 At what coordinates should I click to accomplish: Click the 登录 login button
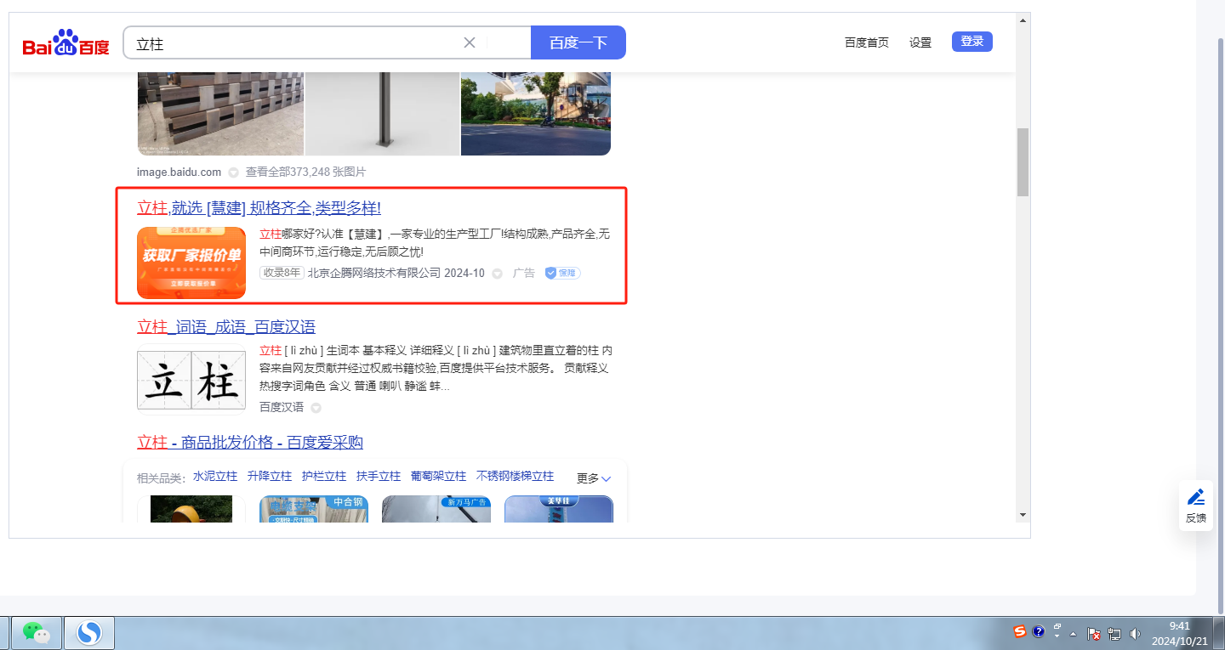[x=971, y=42]
